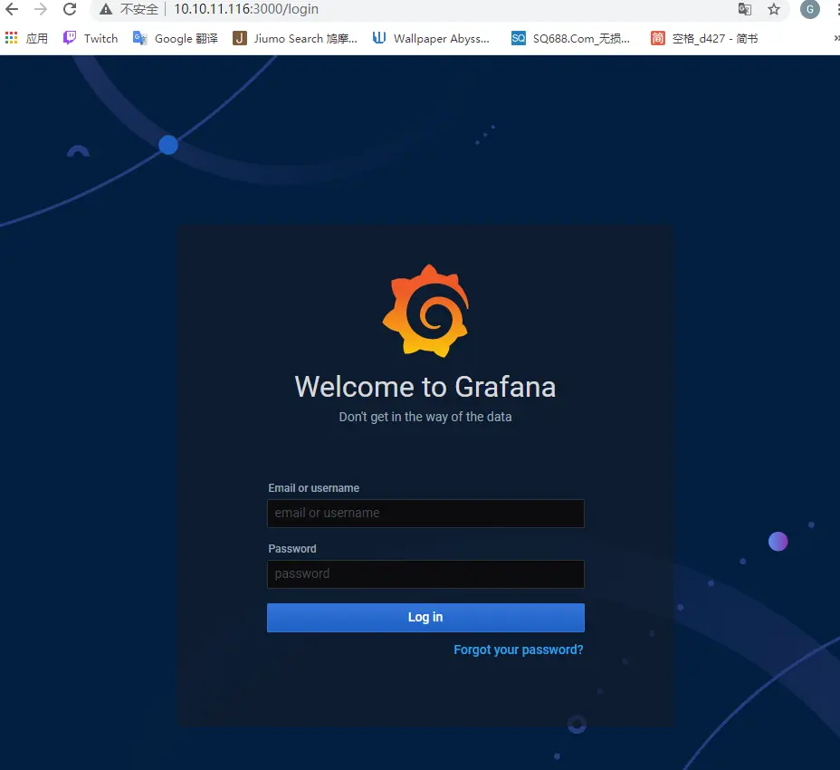
Task: Focus the Password input field
Action: (x=425, y=574)
